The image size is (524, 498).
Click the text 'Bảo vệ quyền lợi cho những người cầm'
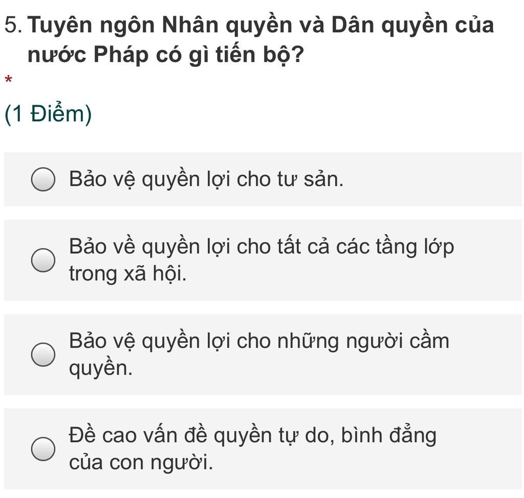click(259, 341)
